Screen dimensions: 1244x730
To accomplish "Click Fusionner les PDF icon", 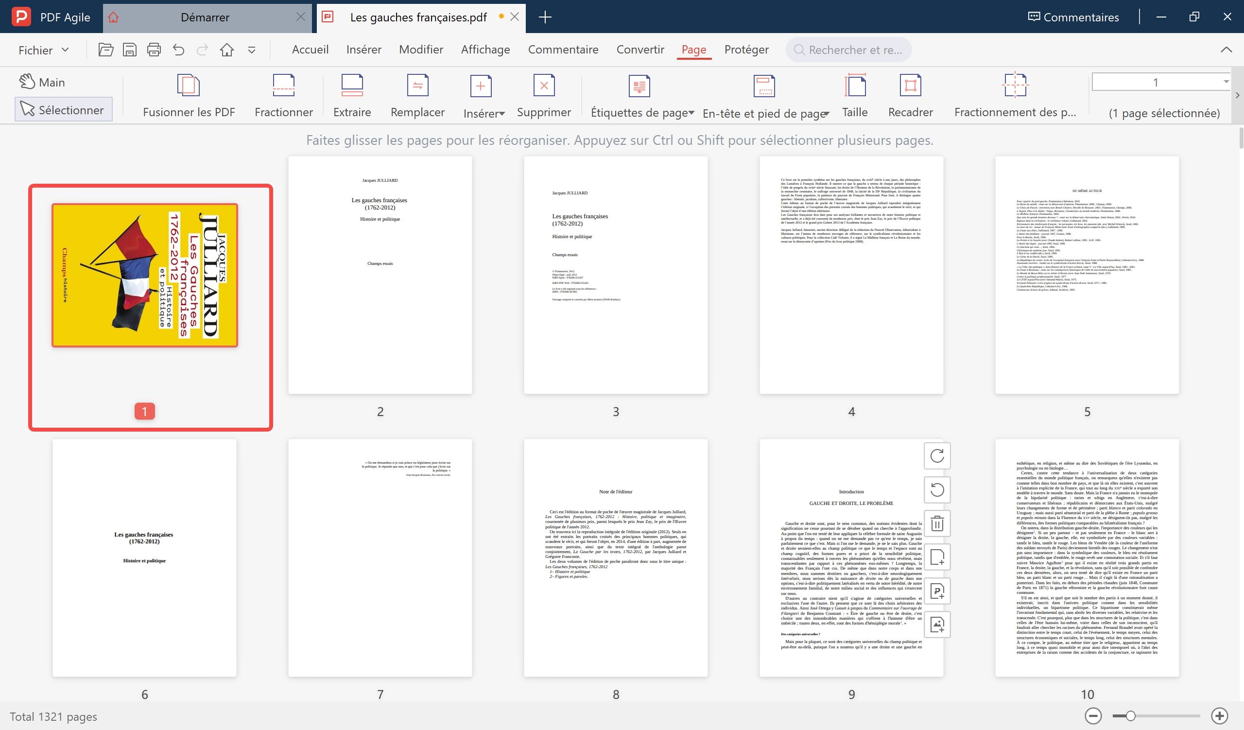I will tap(189, 96).
